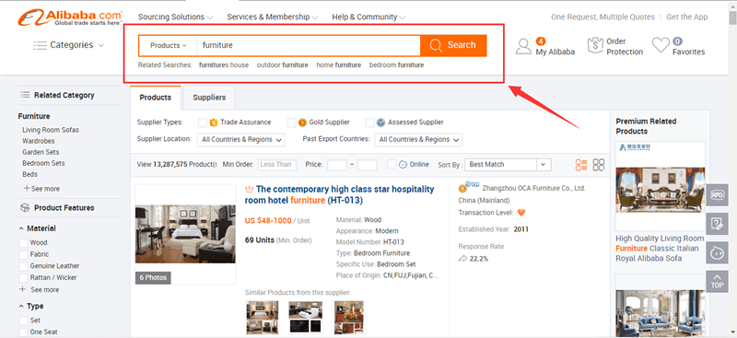Screen dimensions: 737x338
Task: Open Premium Related classic sofa thumbnail
Action: tap(661, 190)
